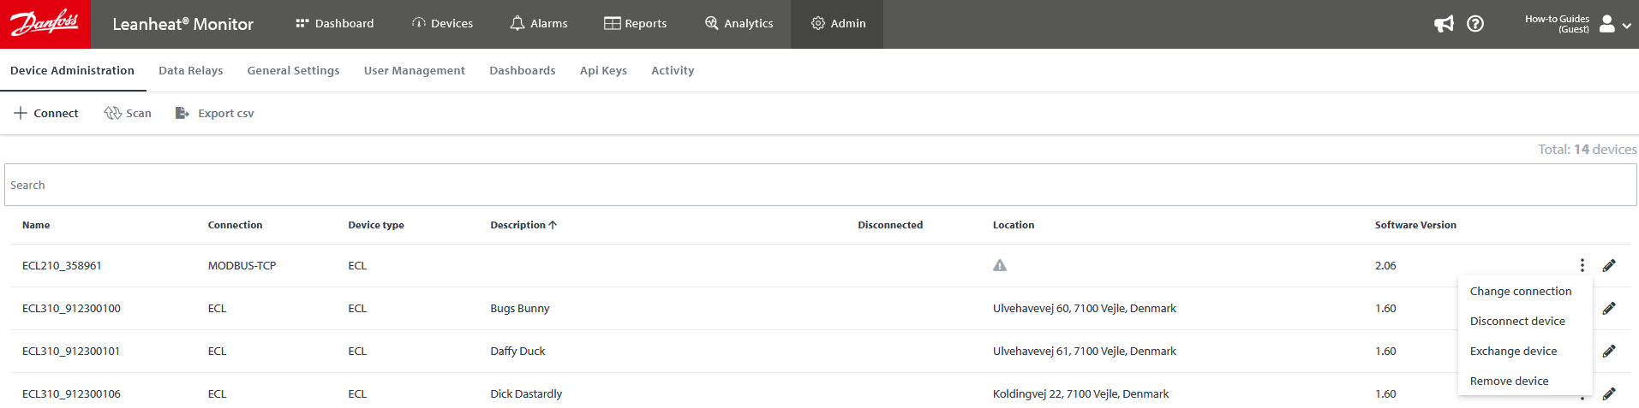Image resolution: width=1639 pixels, height=408 pixels.
Task: Click the Connect button
Action: coord(46,114)
